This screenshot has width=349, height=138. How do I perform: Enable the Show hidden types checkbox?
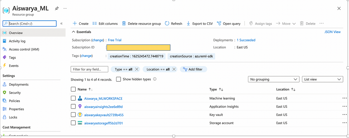(x=119, y=79)
